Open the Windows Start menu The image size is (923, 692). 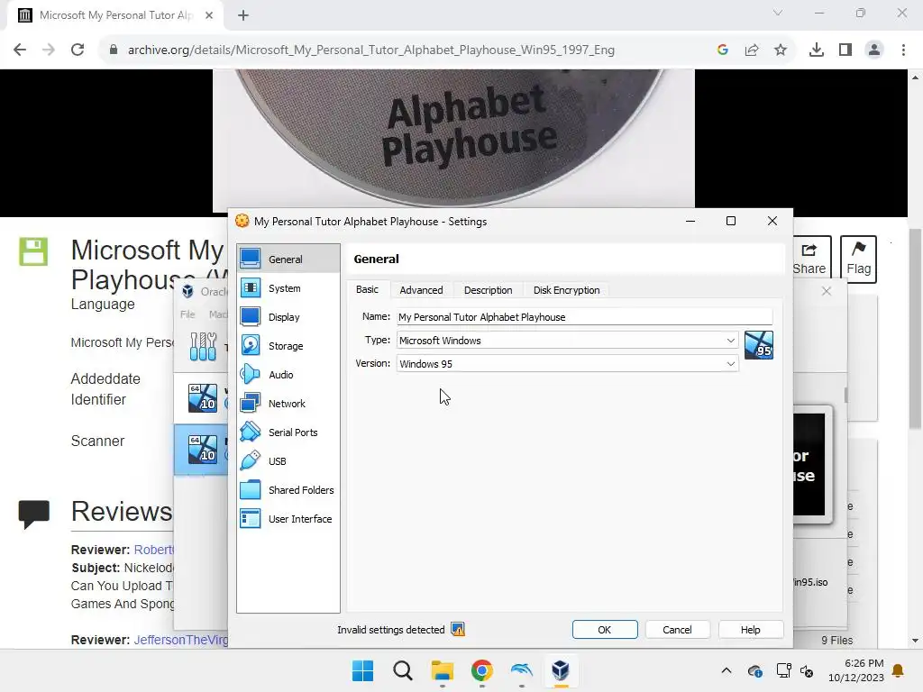coord(362,670)
